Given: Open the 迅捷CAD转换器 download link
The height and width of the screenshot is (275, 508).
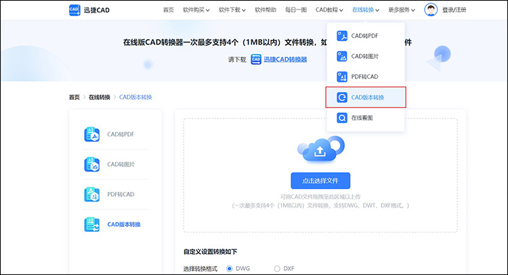Looking at the screenshot, I should click(x=285, y=59).
